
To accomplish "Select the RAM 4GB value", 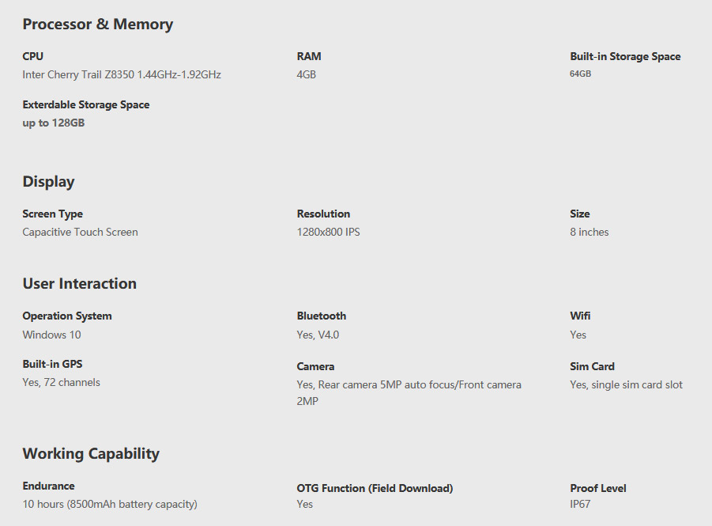I will (306, 74).
